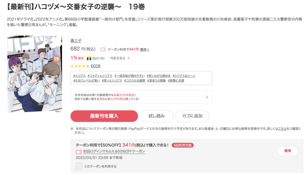Open the 6008 reviews count link
306x175 pixels.
click(96, 66)
